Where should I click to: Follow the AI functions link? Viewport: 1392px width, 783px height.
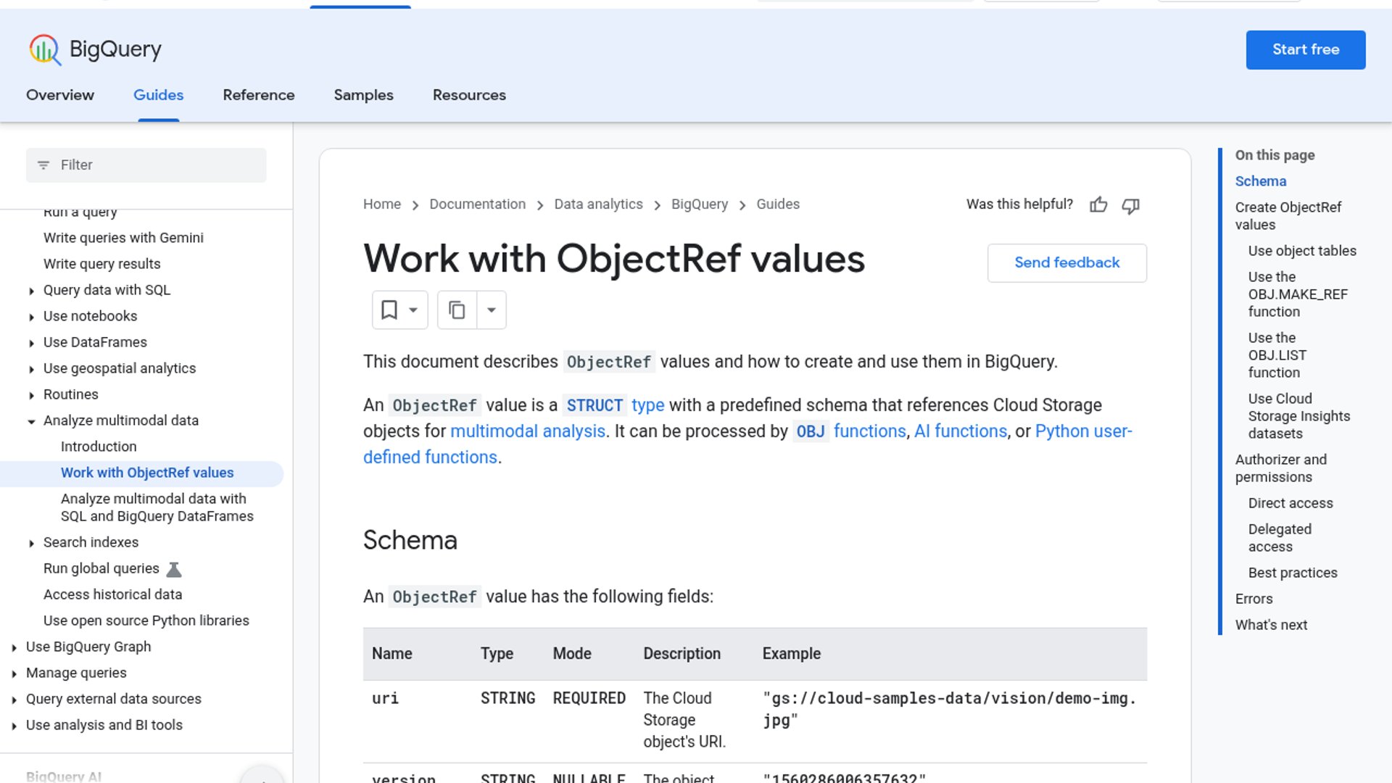tap(961, 431)
